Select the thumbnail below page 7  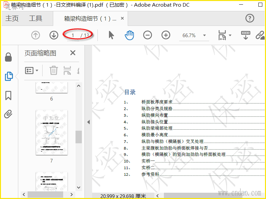(x=52, y=181)
